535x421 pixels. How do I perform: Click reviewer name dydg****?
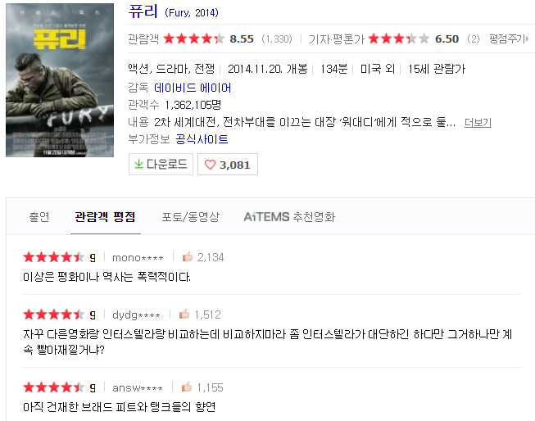136,315
